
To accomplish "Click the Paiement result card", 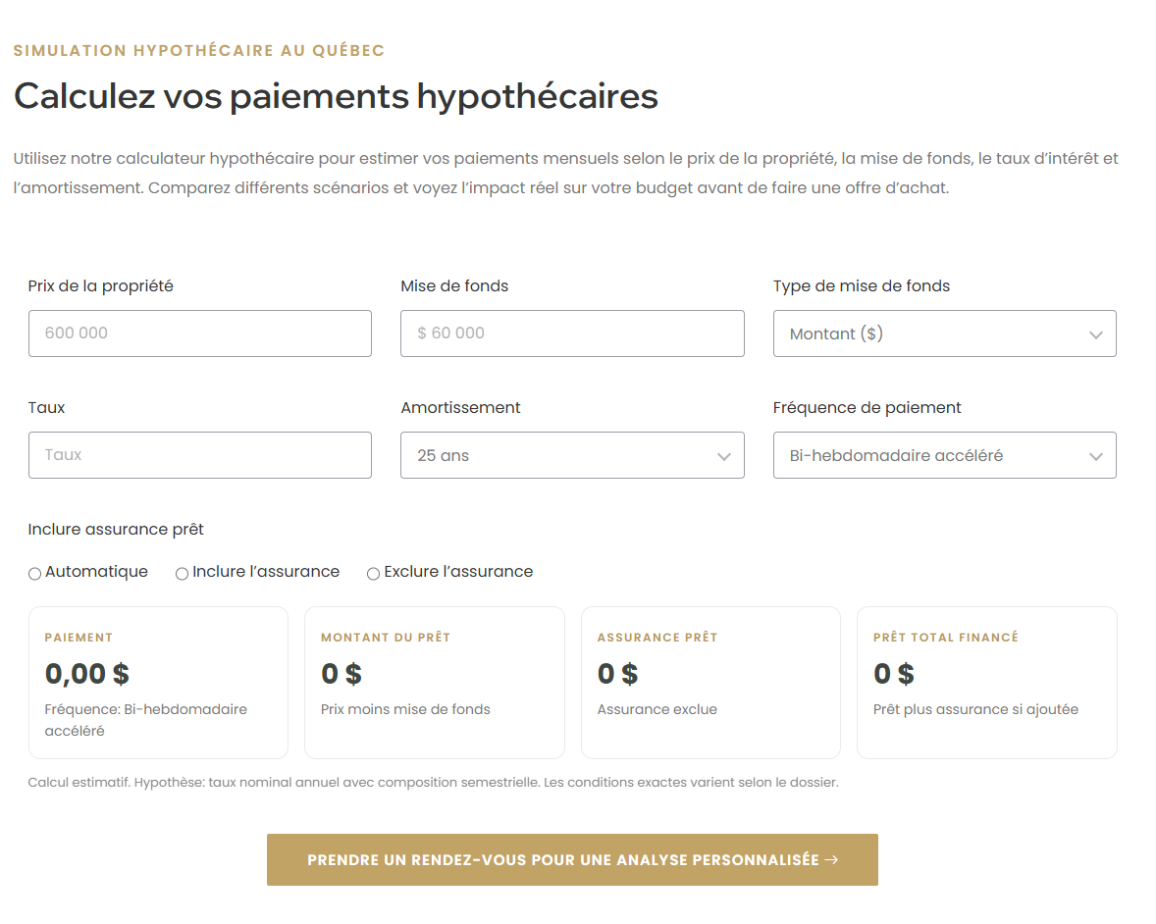I will pyautogui.click(x=158, y=682).
